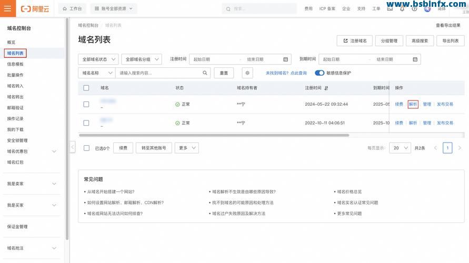Open 全部域名分组 dropdown
This screenshot has width=469, height=263.
point(142,59)
